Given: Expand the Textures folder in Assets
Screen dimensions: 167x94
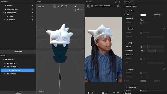Looking at the screenshot, I should [x=5, y=74].
